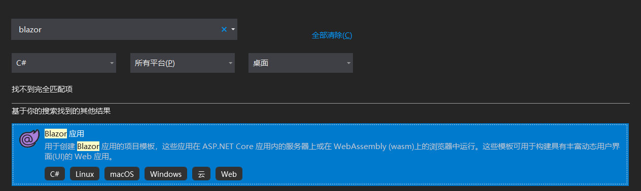Viewport: 641px width, 191px height.
Task: Open the search history dropdown arrow
Action: pos(233,29)
